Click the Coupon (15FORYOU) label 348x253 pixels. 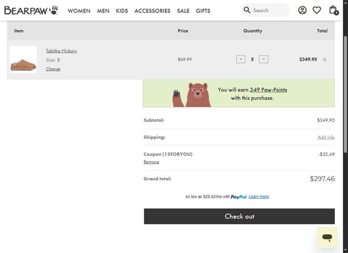[168, 154]
